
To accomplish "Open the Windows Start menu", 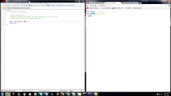I will pos(2,94).
